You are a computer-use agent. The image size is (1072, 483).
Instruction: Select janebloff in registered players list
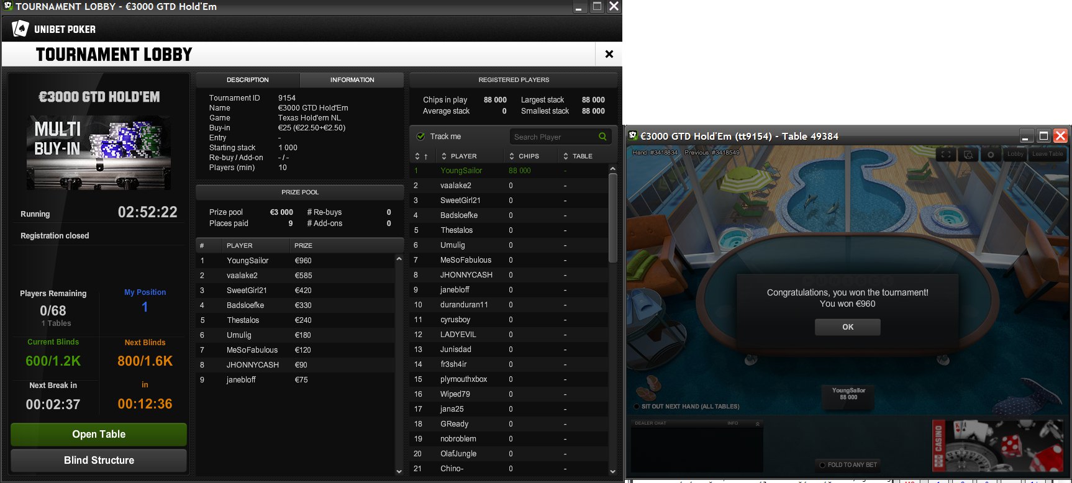[509, 290]
